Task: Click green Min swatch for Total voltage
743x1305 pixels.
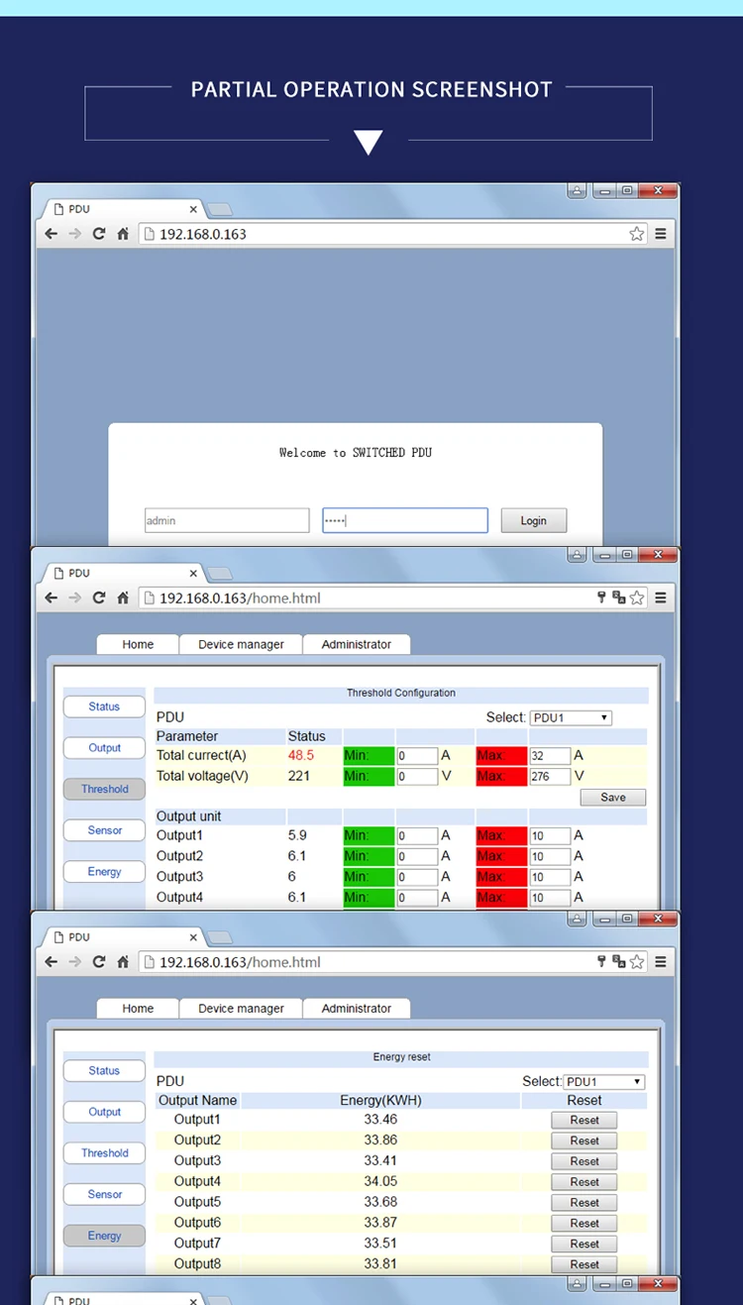Action: [369, 777]
